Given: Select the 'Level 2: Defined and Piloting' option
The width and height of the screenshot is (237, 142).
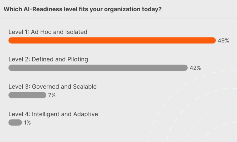Looking at the screenshot, I should [x=48, y=59].
